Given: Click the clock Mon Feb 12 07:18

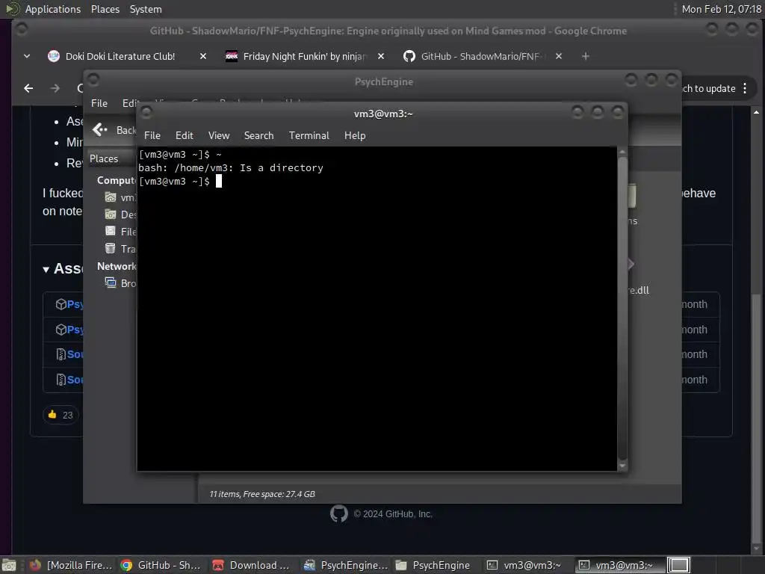Looking at the screenshot, I should point(721,9).
